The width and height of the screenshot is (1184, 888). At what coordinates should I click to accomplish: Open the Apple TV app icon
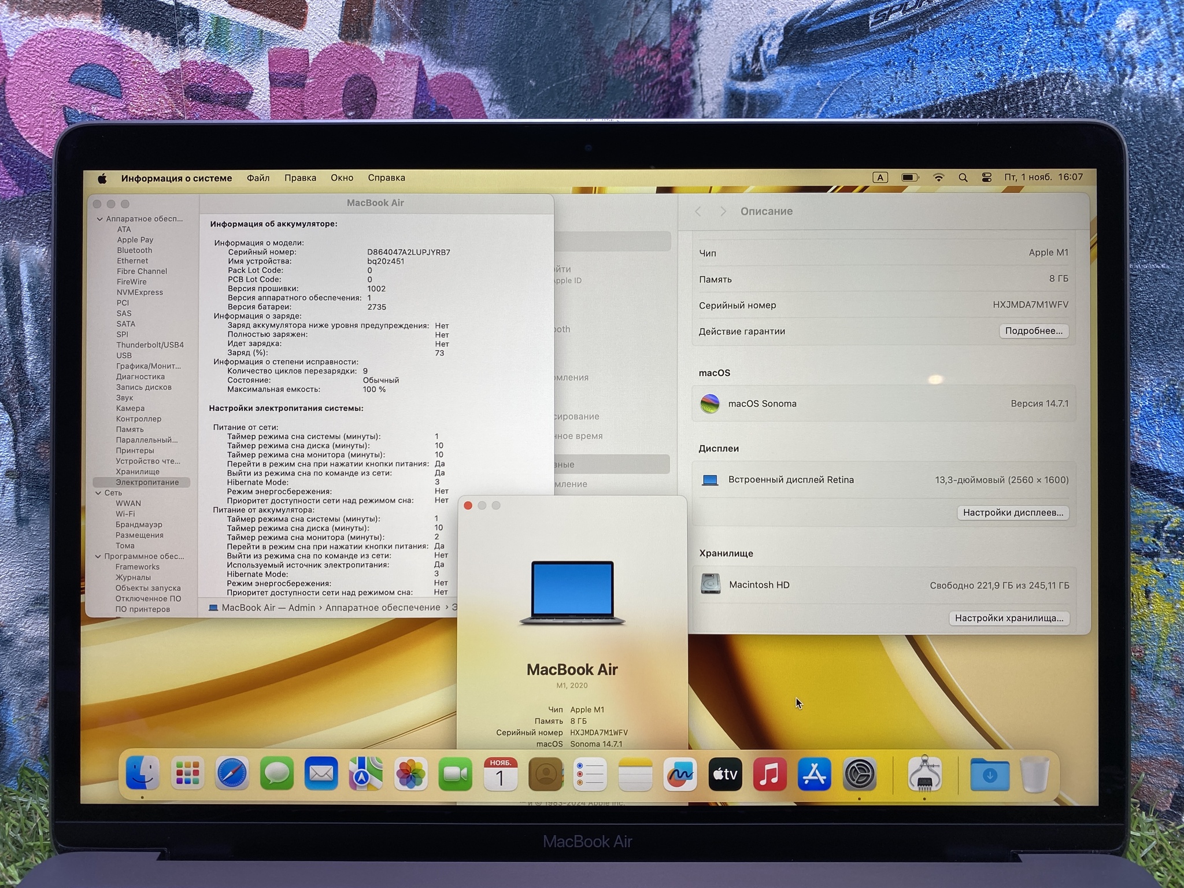725,774
